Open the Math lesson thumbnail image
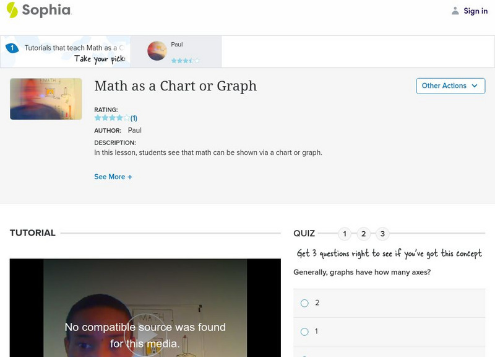Image resolution: width=495 pixels, height=357 pixels. (x=46, y=99)
